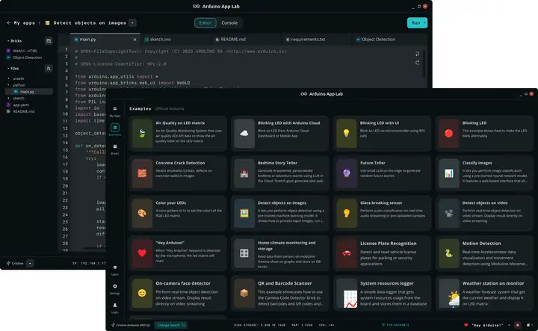
Task: Open the Blinking LED with UI example
Action: (x=383, y=134)
